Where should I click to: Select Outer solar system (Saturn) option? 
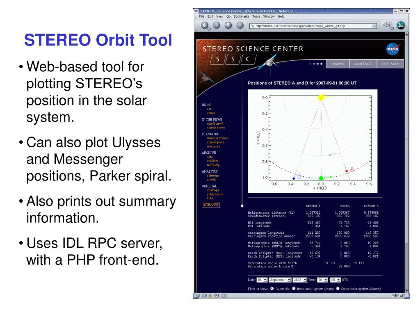click(338, 288)
